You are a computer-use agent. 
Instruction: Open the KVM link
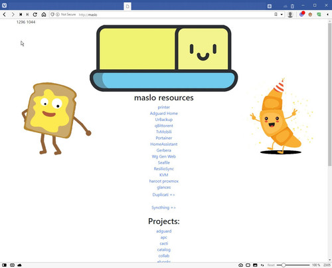[x=164, y=175]
